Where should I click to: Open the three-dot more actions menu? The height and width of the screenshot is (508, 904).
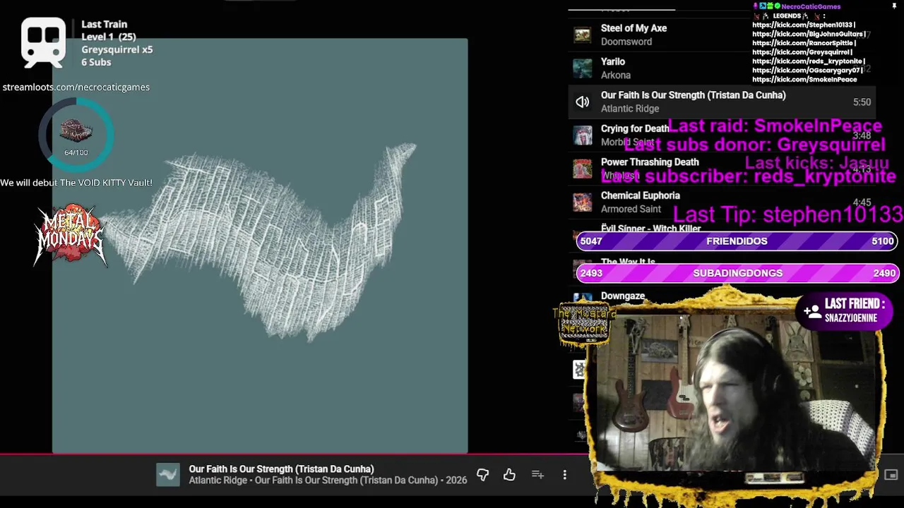(564, 475)
